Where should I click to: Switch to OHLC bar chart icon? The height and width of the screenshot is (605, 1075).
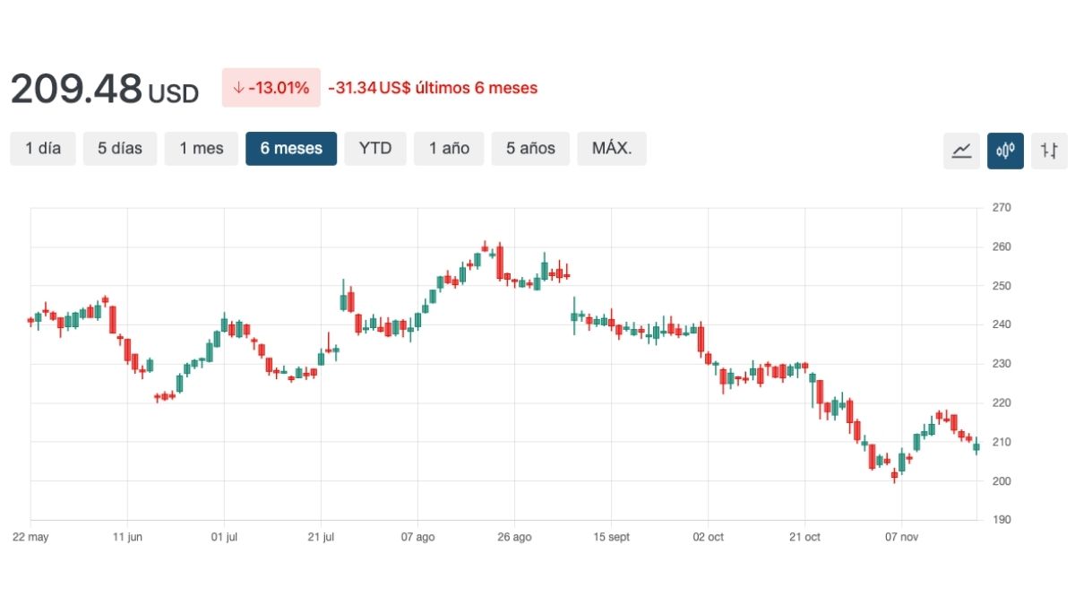[1049, 151]
